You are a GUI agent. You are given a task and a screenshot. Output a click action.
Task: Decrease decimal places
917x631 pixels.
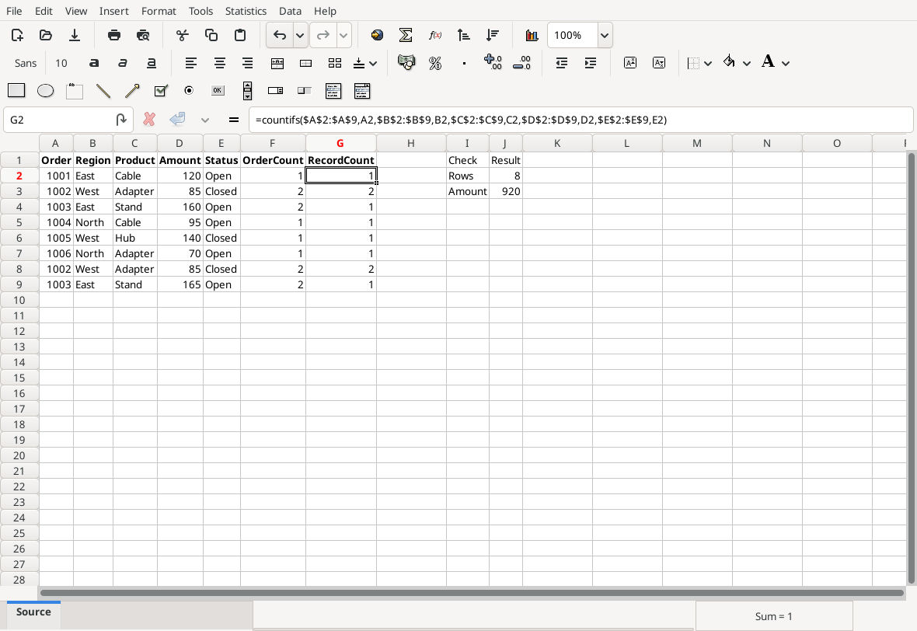[521, 63]
